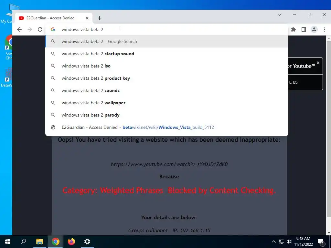Click the scrollbar down arrow
Viewport: 331px width, 248px height.
point(328,233)
